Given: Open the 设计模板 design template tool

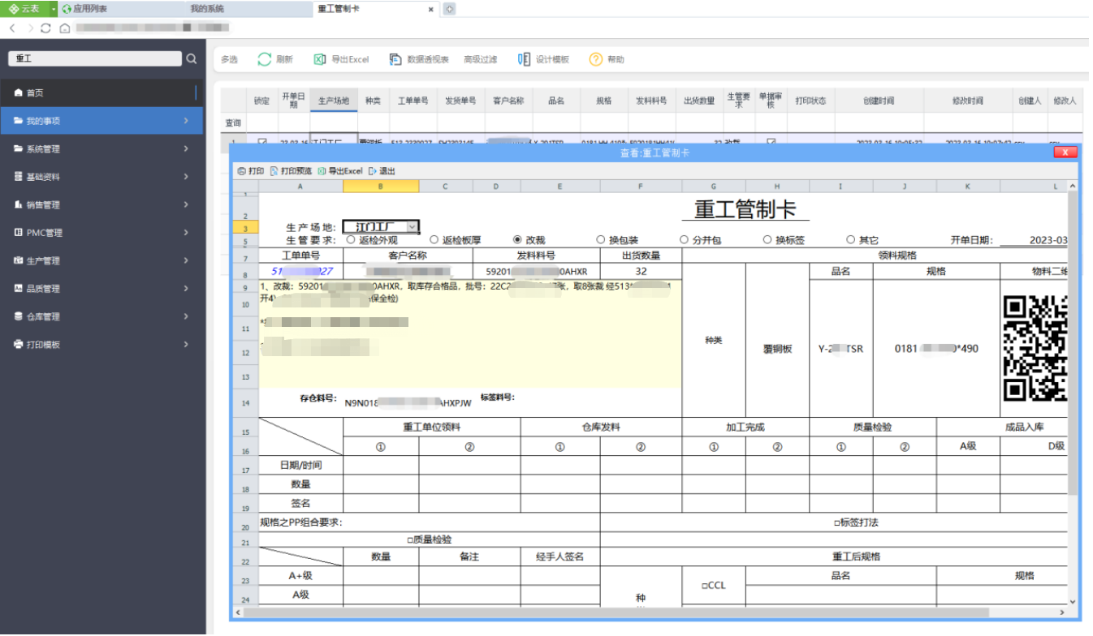Looking at the screenshot, I should (x=543, y=59).
